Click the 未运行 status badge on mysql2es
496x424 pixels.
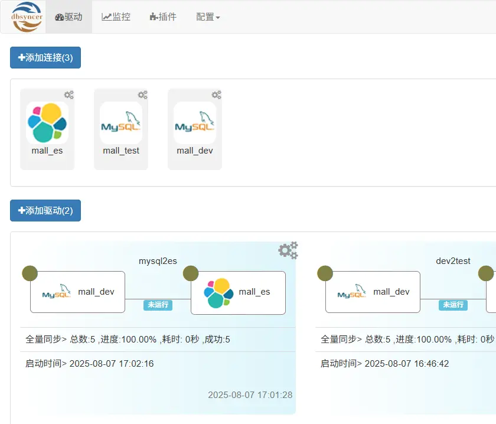tap(156, 306)
